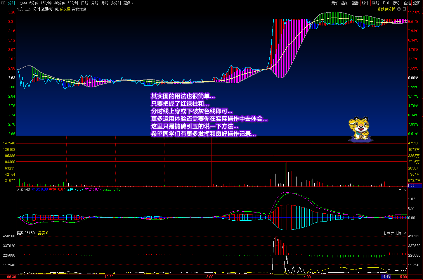
Task: Open the 画线 drawing tool
Action: (x=375, y=3)
